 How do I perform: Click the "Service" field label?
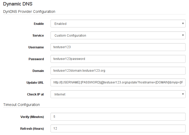pos(38,35)
